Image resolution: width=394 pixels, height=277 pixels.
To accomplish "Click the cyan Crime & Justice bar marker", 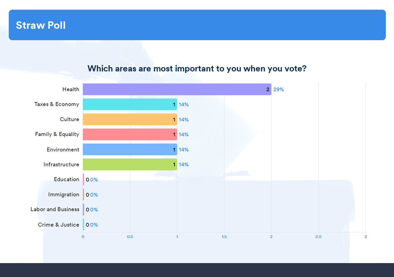I will tap(83, 225).
